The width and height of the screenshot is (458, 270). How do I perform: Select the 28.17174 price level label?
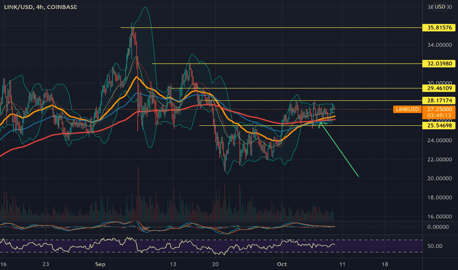point(439,101)
